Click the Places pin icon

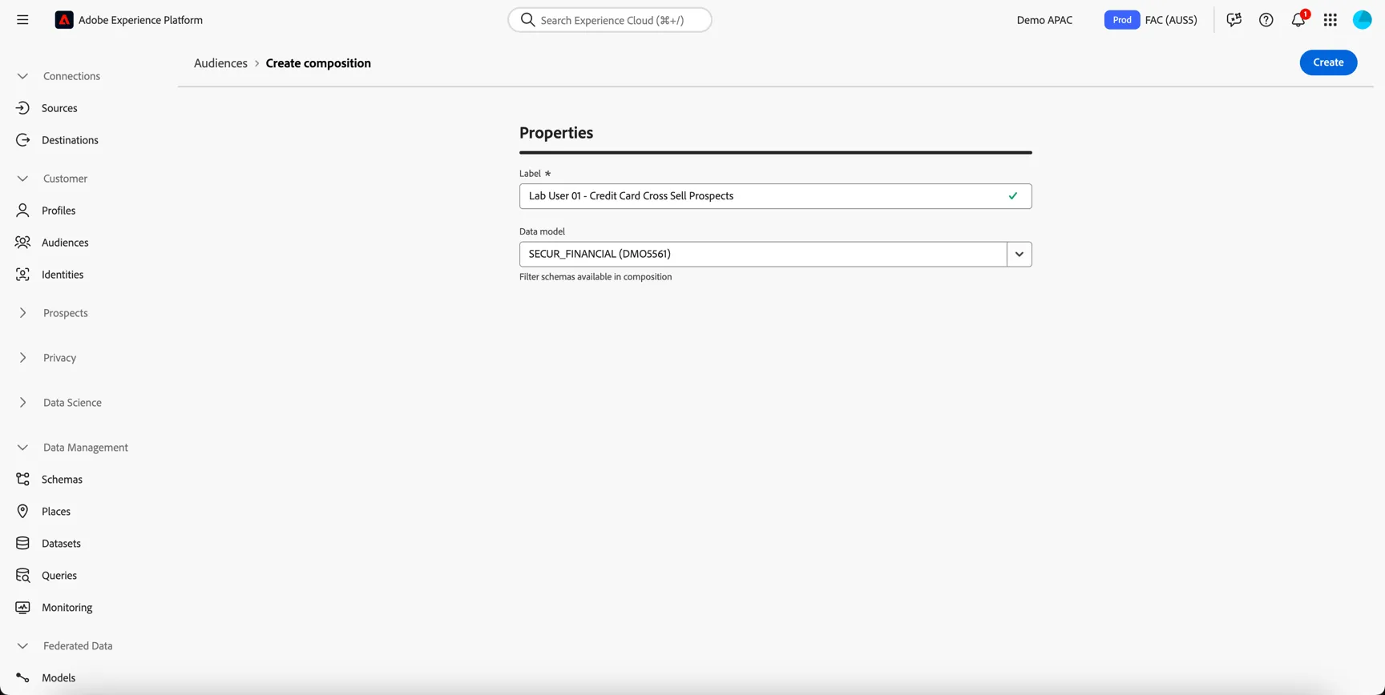(x=22, y=512)
